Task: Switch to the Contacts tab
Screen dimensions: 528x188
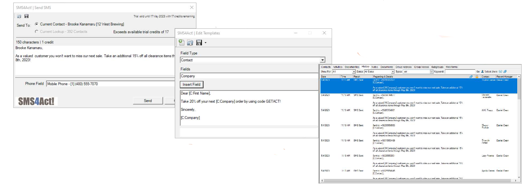Action: [x=326, y=67]
